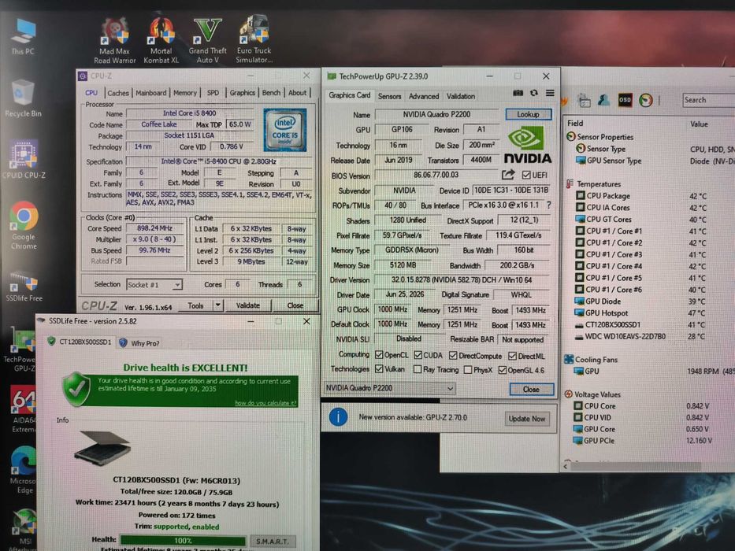Open Microsoft Edge desktop shortcut

pyautogui.click(x=23, y=470)
